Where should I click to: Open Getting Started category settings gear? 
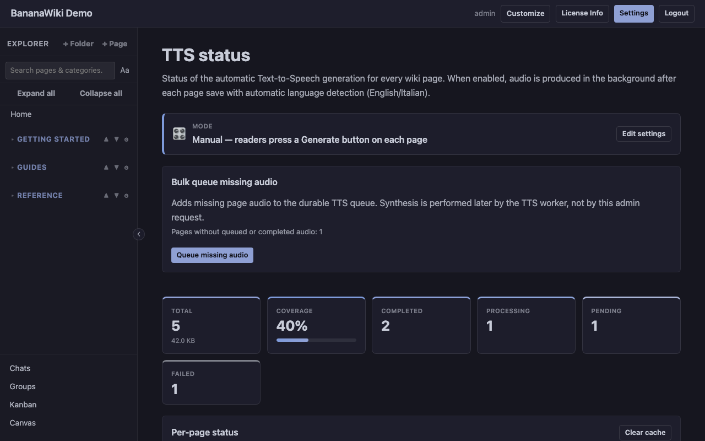pyautogui.click(x=126, y=139)
